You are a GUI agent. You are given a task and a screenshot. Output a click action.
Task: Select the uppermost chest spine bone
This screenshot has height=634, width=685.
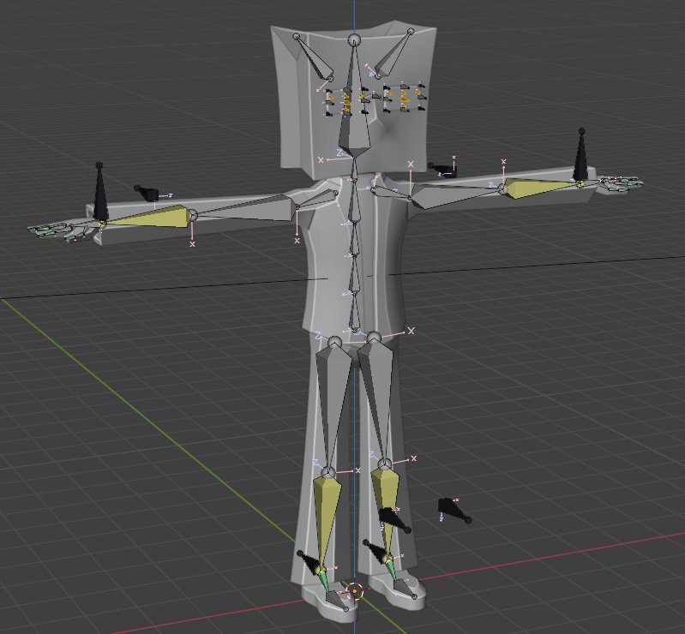tap(354, 201)
